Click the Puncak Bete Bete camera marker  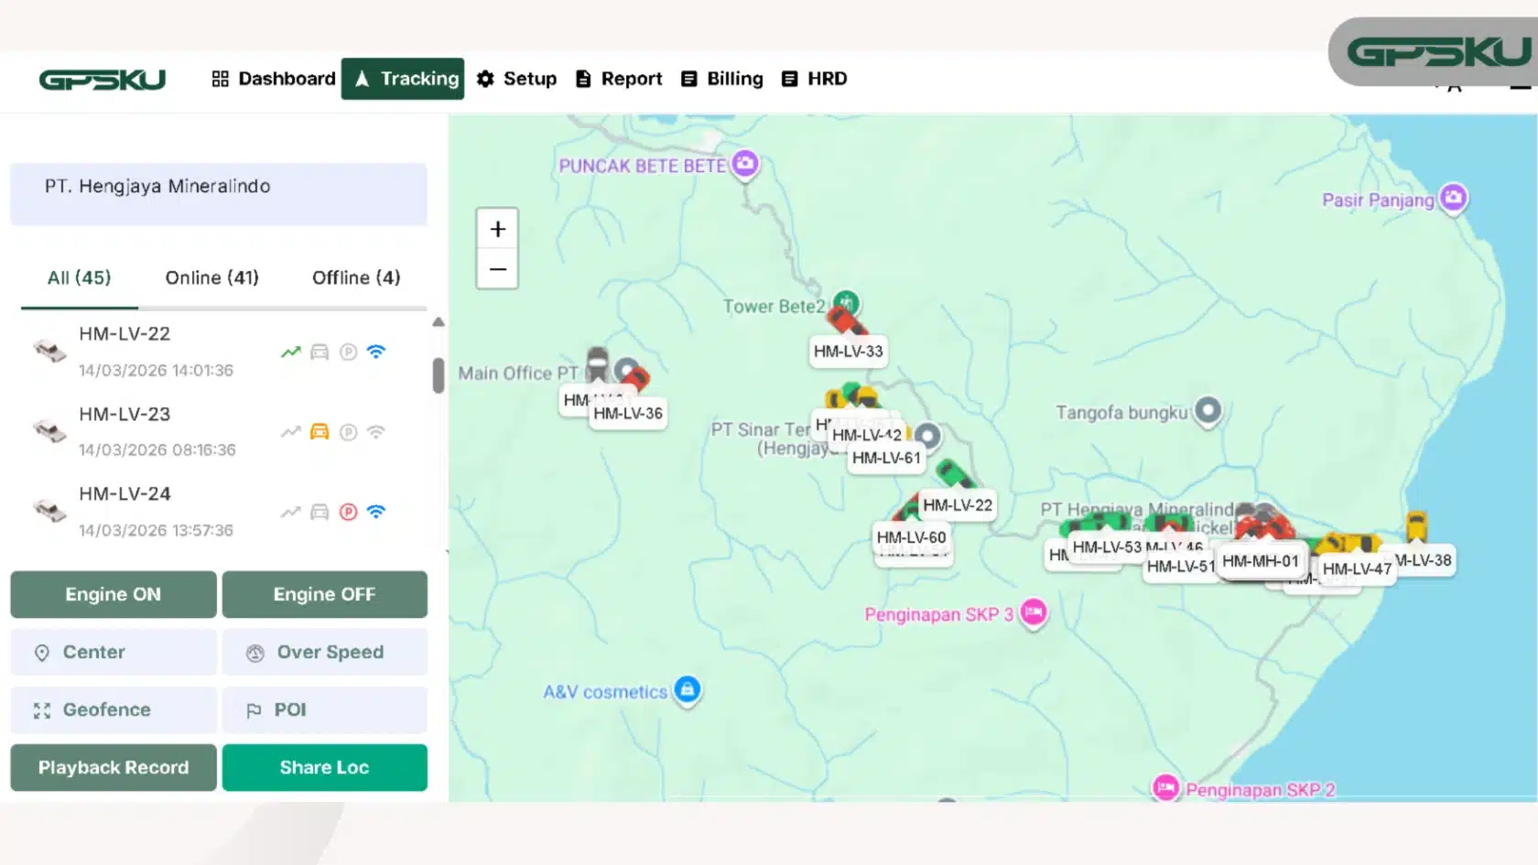745,165
